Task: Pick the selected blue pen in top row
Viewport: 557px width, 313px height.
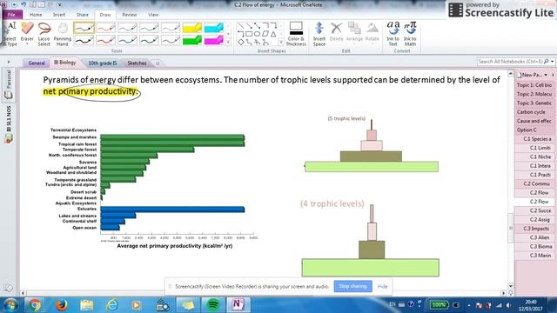Action: [84, 28]
